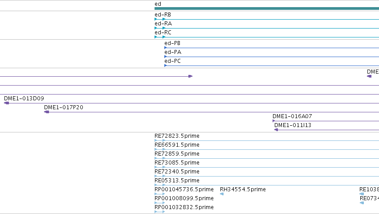Select the RP001032832.5prime EST label
The width and height of the screenshot is (379, 214).
(x=184, y=207)
